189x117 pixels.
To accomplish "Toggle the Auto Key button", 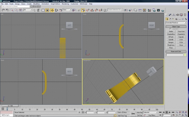I will tap(140, 112).
